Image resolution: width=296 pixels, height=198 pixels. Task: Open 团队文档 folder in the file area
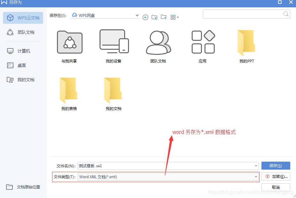(158, 47)
